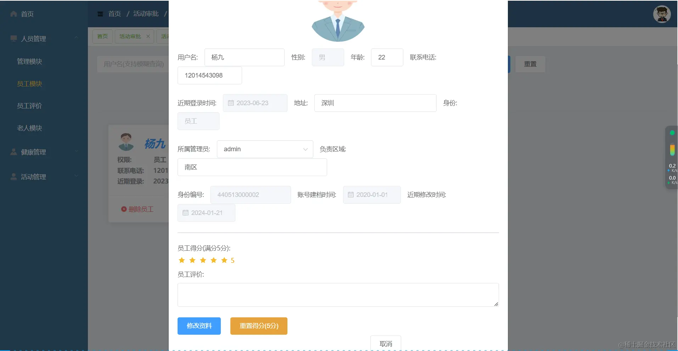Image resolution: width=678 pixels, height=351 pixels.
Task: Click calendar icon in 账号建档时间 field
Action: 351,195
